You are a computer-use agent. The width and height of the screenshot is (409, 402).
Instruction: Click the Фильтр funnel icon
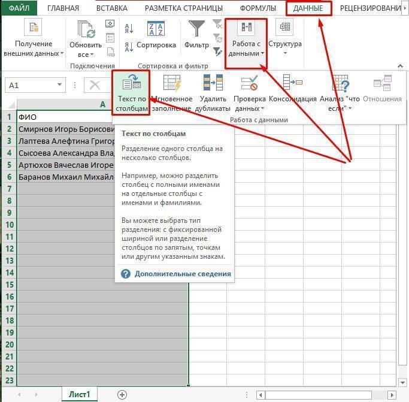[196, 29]
